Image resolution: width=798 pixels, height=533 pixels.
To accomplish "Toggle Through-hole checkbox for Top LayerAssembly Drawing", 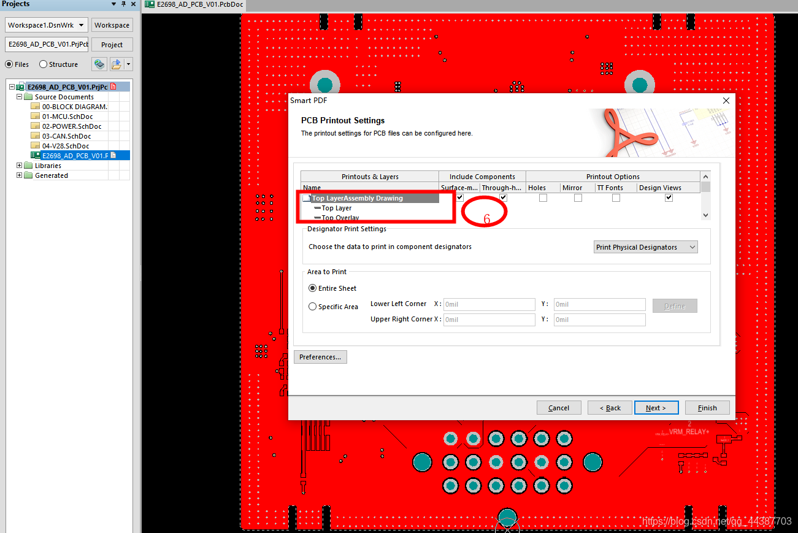I will 504,197.
